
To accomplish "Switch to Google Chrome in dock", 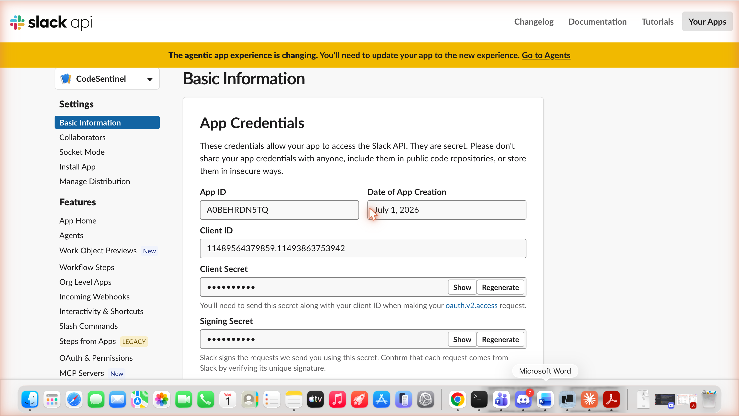I will (x=458, y=399).
